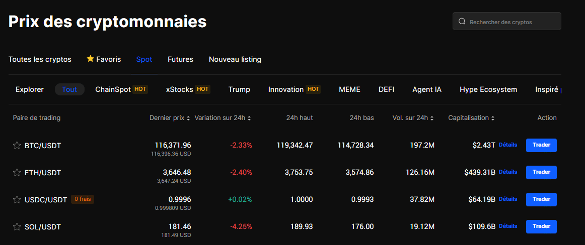Click Trader for SOL/USDT
Viewport: 585px width, 245px height.
click(x=541, y=226)
